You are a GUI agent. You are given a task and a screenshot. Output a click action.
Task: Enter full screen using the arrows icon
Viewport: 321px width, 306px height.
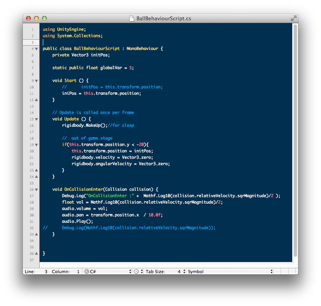point(293,18)
